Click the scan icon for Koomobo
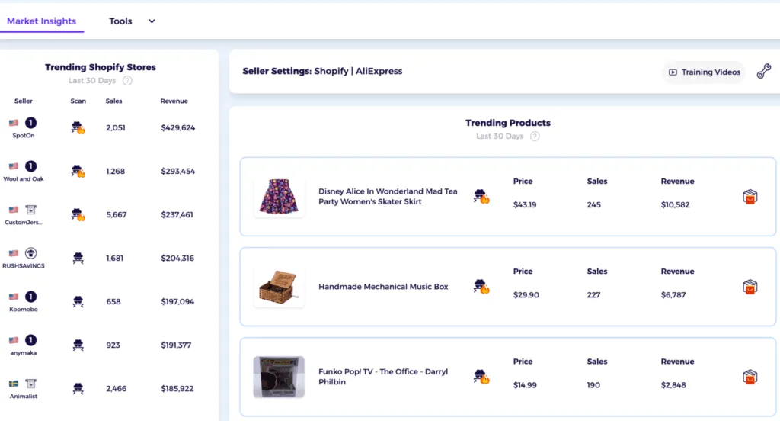Screen dimensions: 780x421 (78, 301)
